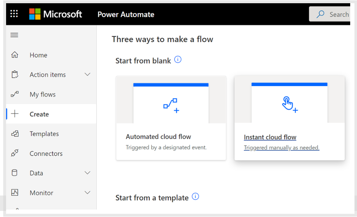
Task: Show info for Start from blank
Action: coord(178,60)
